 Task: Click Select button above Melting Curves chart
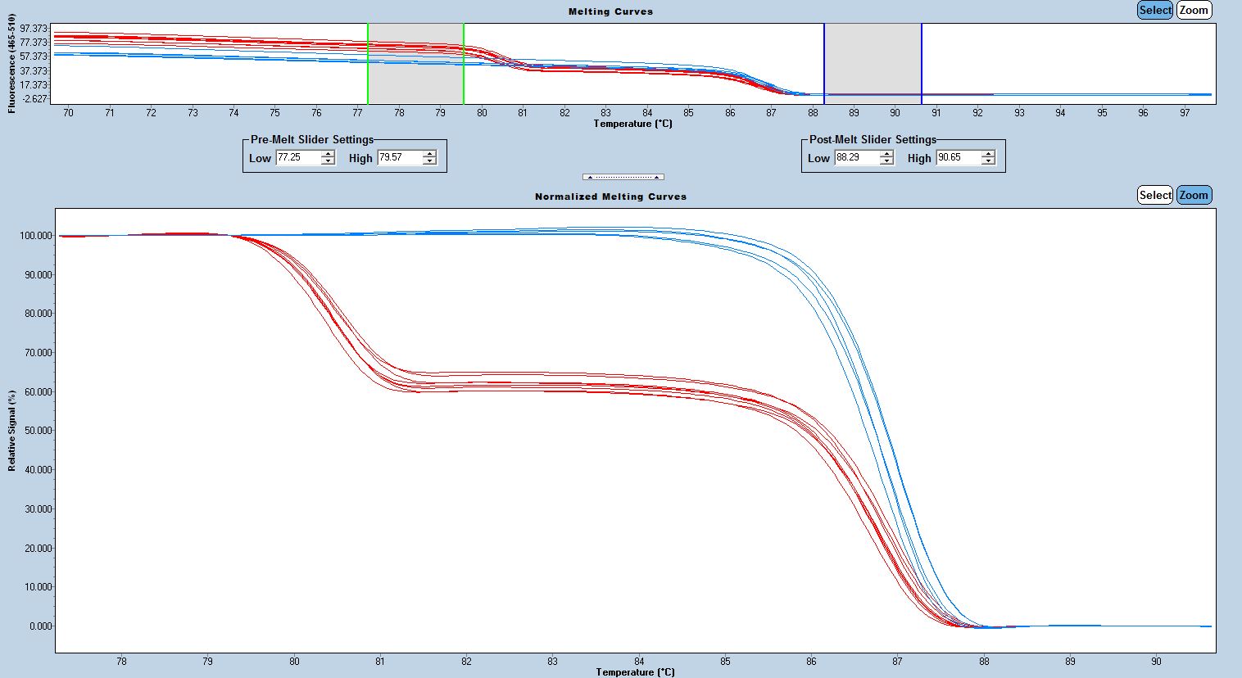click(x=1155, y=11)
